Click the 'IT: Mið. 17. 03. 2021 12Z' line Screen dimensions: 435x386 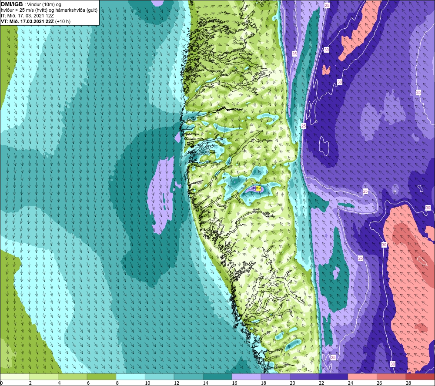(27, 16)
